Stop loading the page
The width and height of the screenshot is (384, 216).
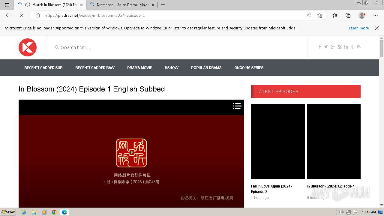22,15
